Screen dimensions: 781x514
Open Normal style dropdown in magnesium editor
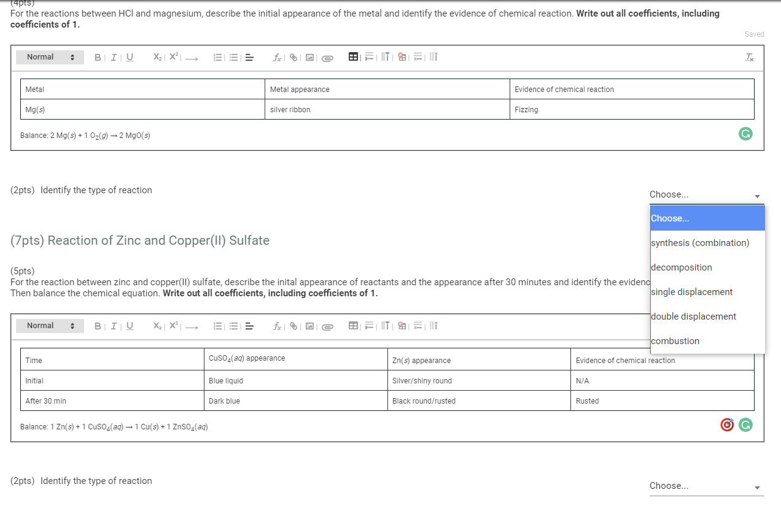(50, 57)
